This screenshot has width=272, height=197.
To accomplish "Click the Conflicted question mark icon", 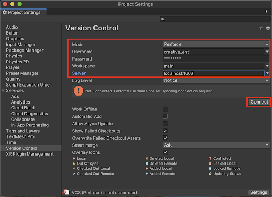I will coord(210,158).
